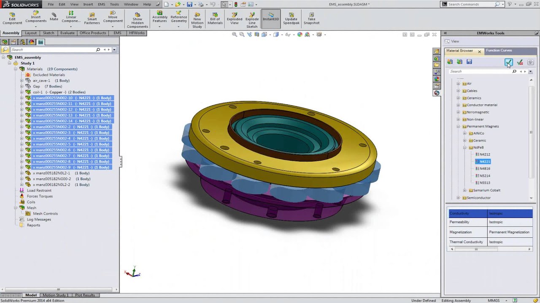Click Show Hidden Components
This screenshot has width=540, height=303.
(138, 20)
